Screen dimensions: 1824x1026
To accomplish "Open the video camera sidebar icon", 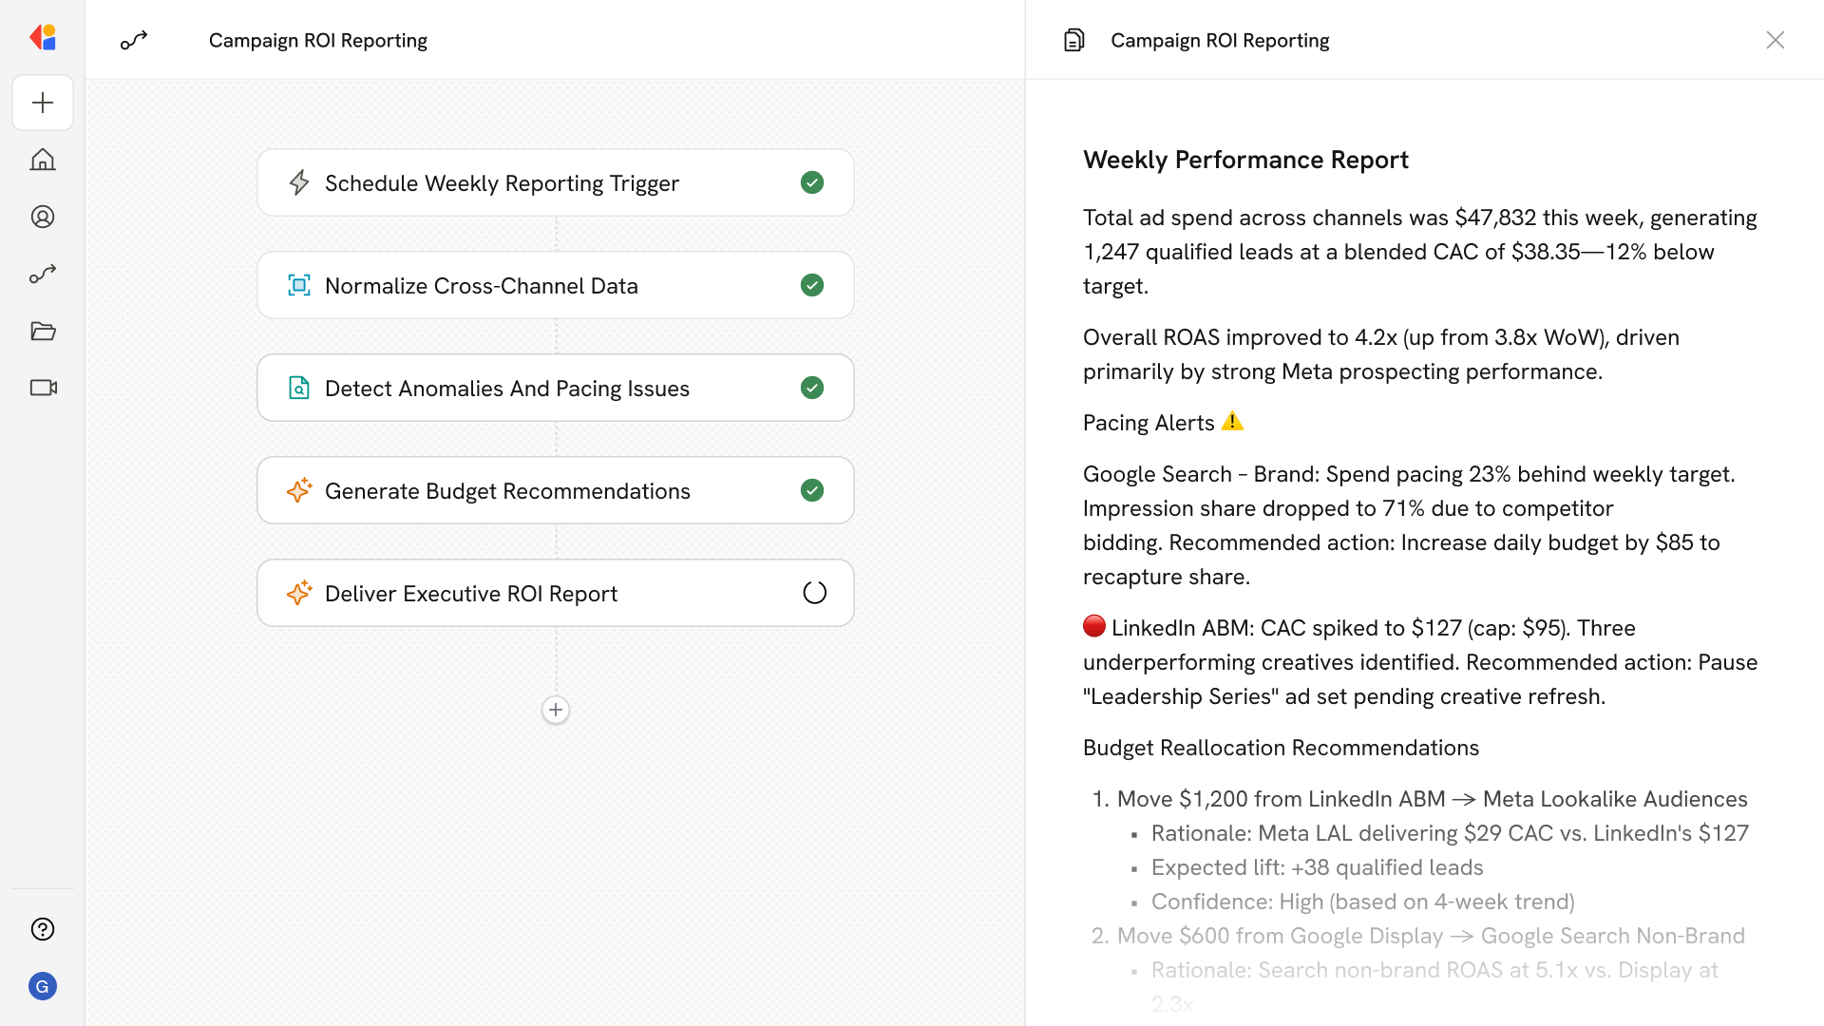I will [x=43, y=388].
